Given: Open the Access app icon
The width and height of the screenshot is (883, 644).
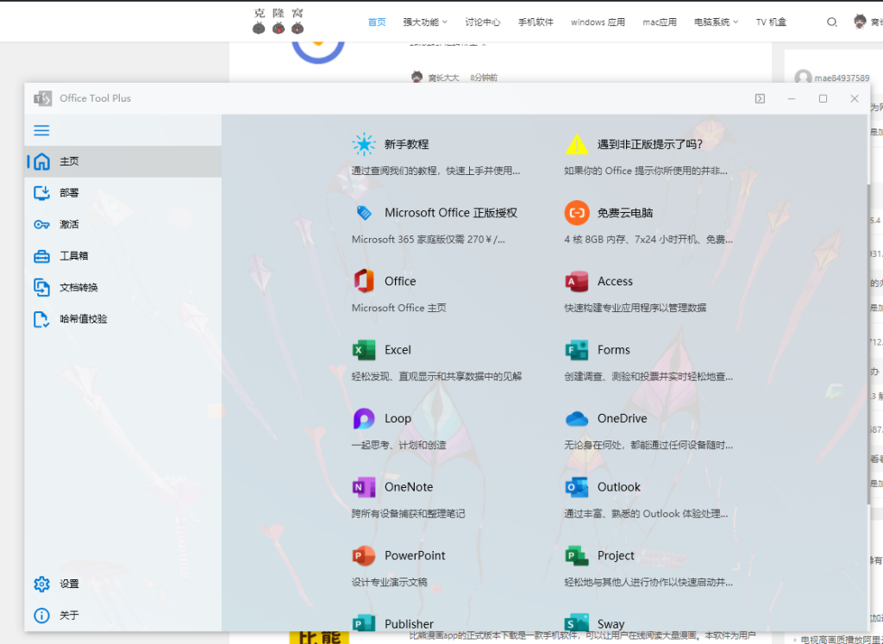Looking at the screenshot, I should [x=577, y=281].
